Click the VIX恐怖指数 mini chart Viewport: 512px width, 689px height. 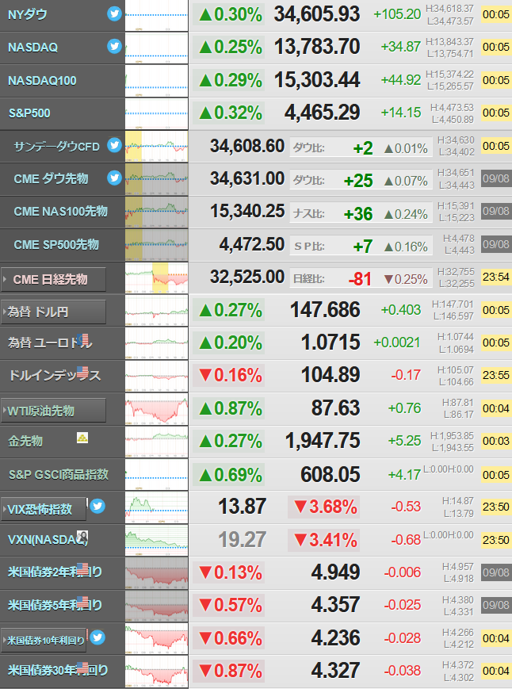[156, 507]
